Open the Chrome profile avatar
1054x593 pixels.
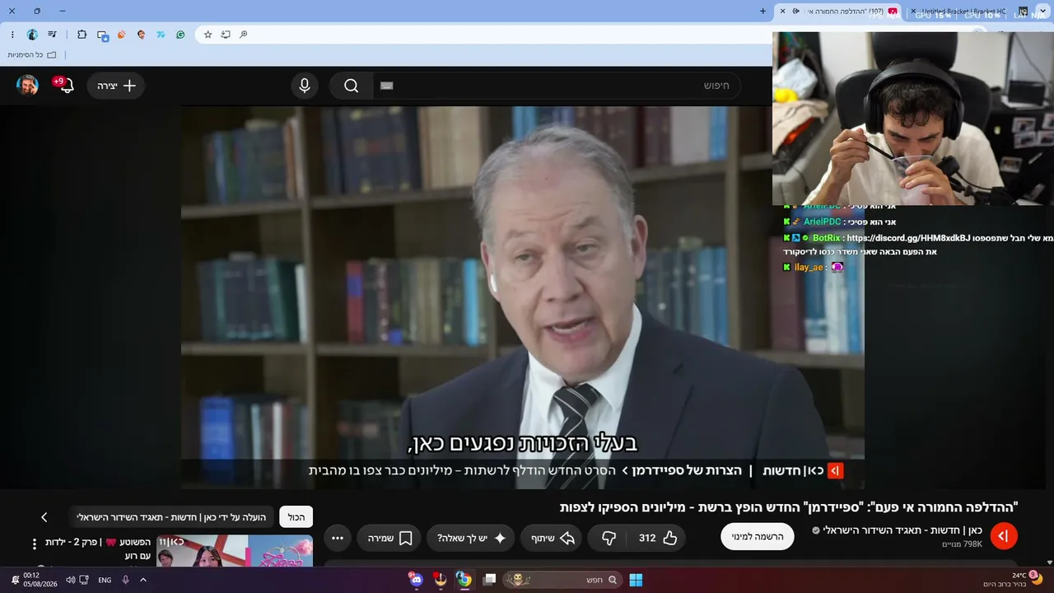[32, 35]
